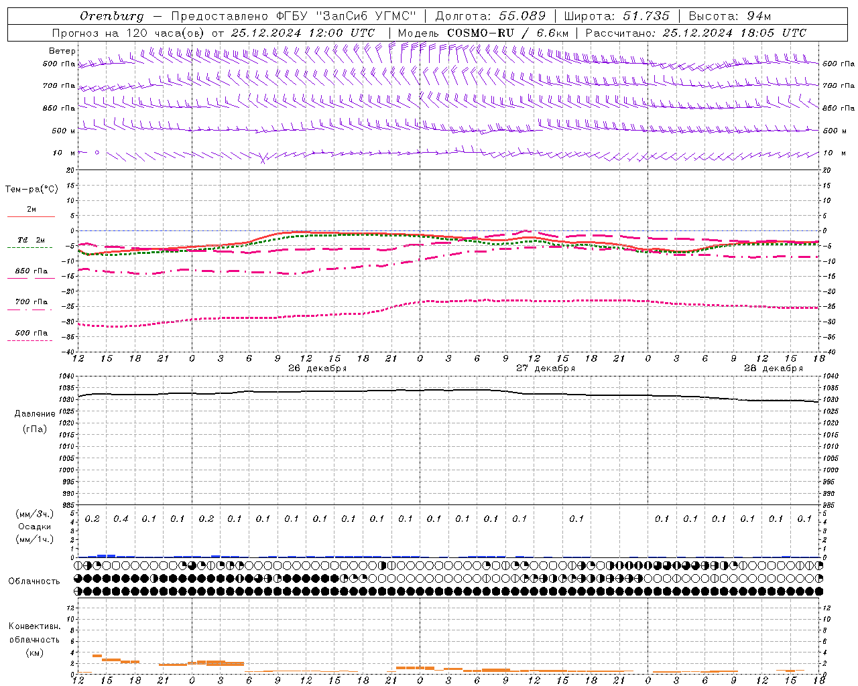Click the "850 гПа" temperature legend entry

click(31, 271)
